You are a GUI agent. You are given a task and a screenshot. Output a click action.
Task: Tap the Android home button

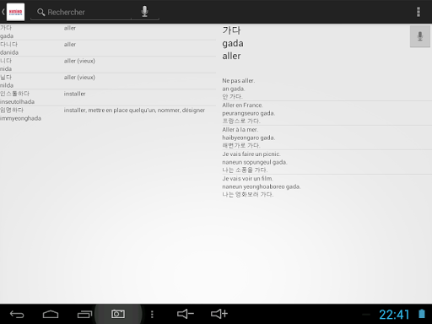[x=51, y=314]
